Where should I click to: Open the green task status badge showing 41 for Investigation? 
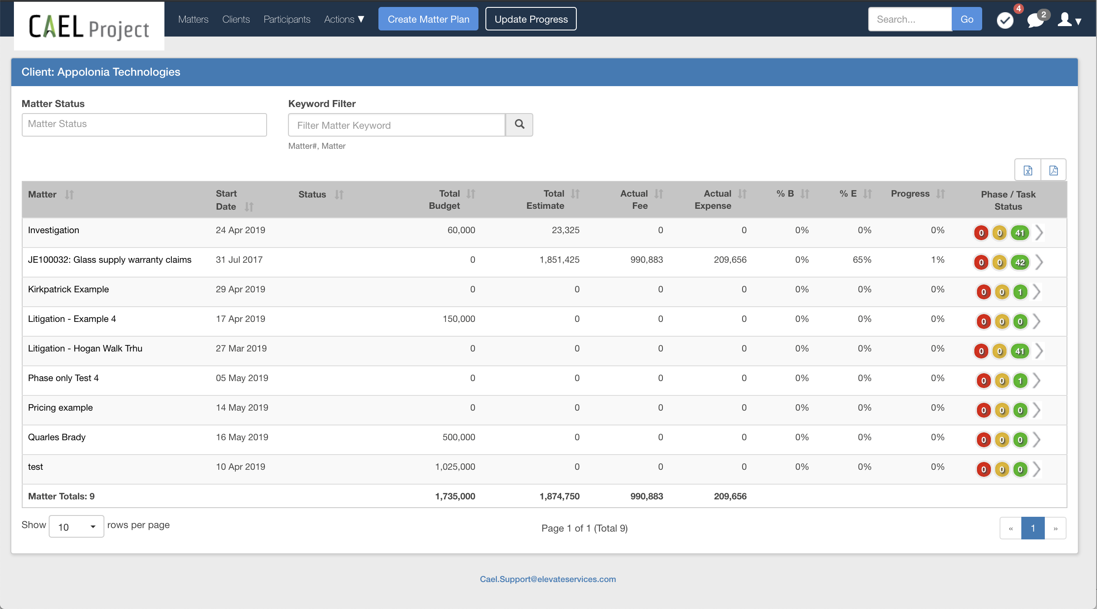[x=1020, y=232]
